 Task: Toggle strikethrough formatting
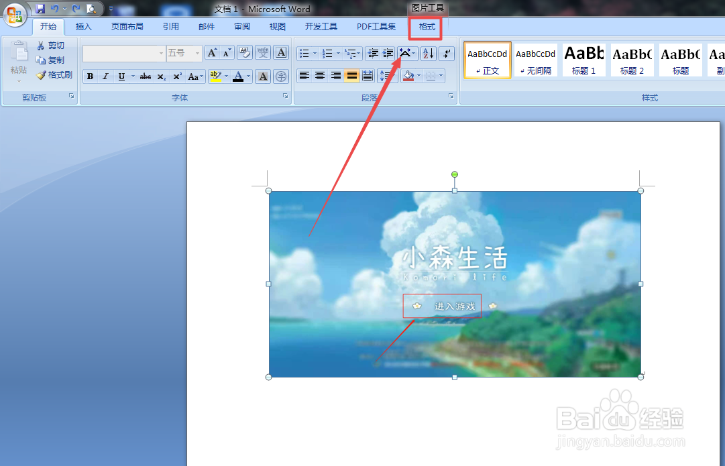(x=146, y=76)
